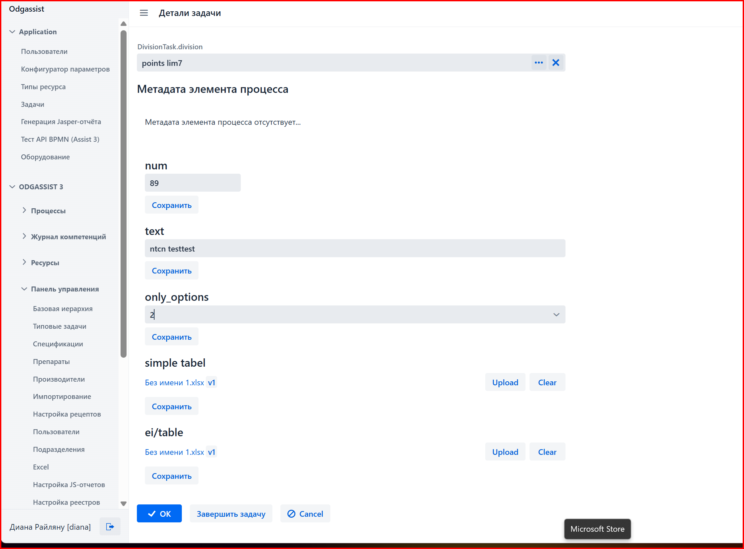The height and width of the screenshot is (549, 744).
Task: Collapse the Application section
Action: pos(12,32)
